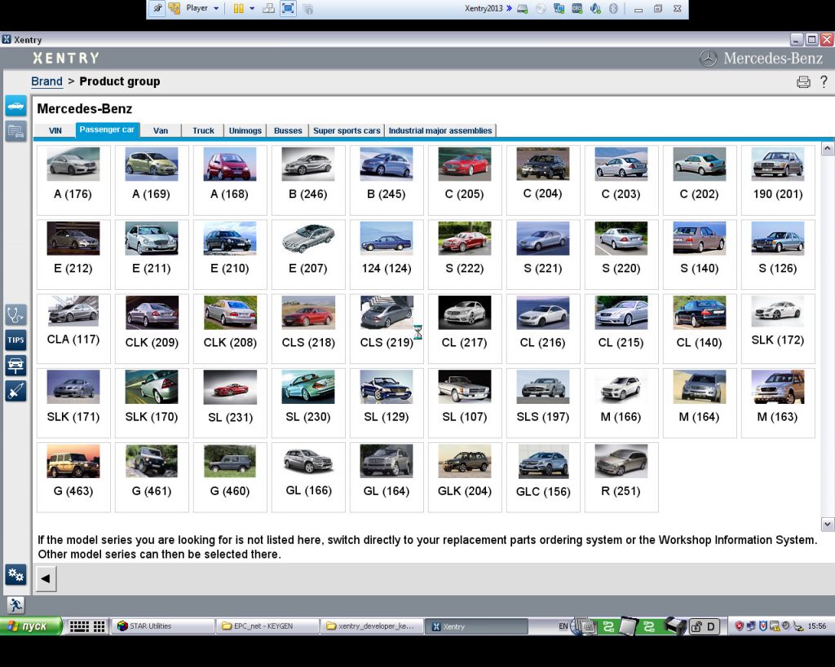The image size is (835, 667).
Task: Click the scroll up arrow of model list
Action: tap(828, 148)
